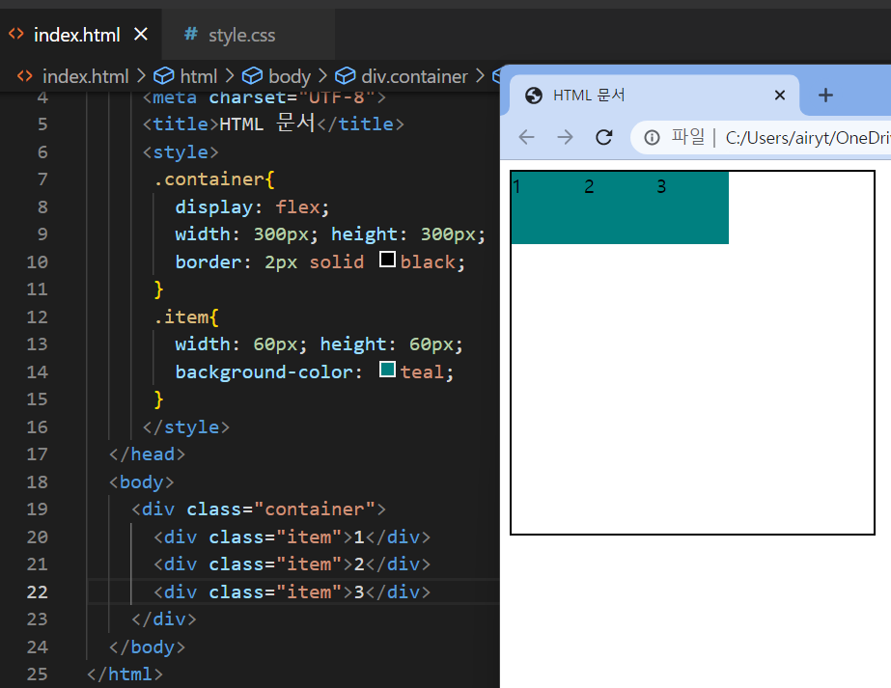
Task: Select the div.container breadcrumb segment
Action: click(415, 76)
